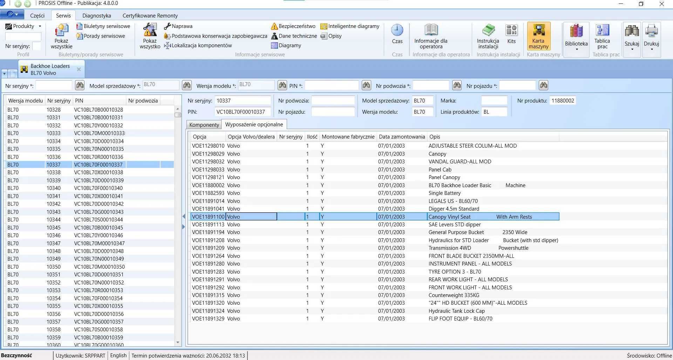Open Lokalizacja komponentów
Image resolution: width=673 pixels, height=360 pixels.
click(x=198, y=45)
